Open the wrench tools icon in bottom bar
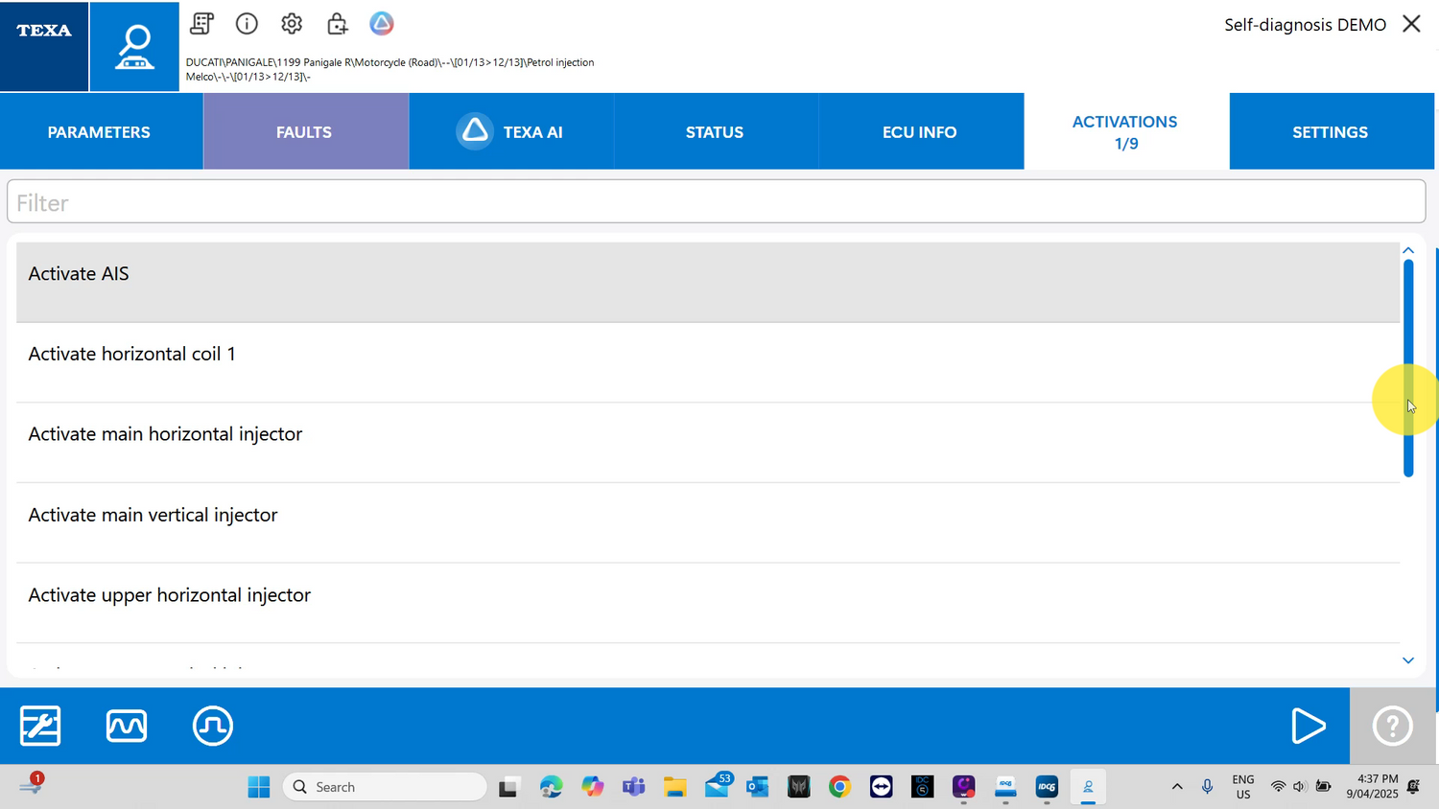Image resolution: width=1439 pixels, height=809 pixels. pos(40,726)
